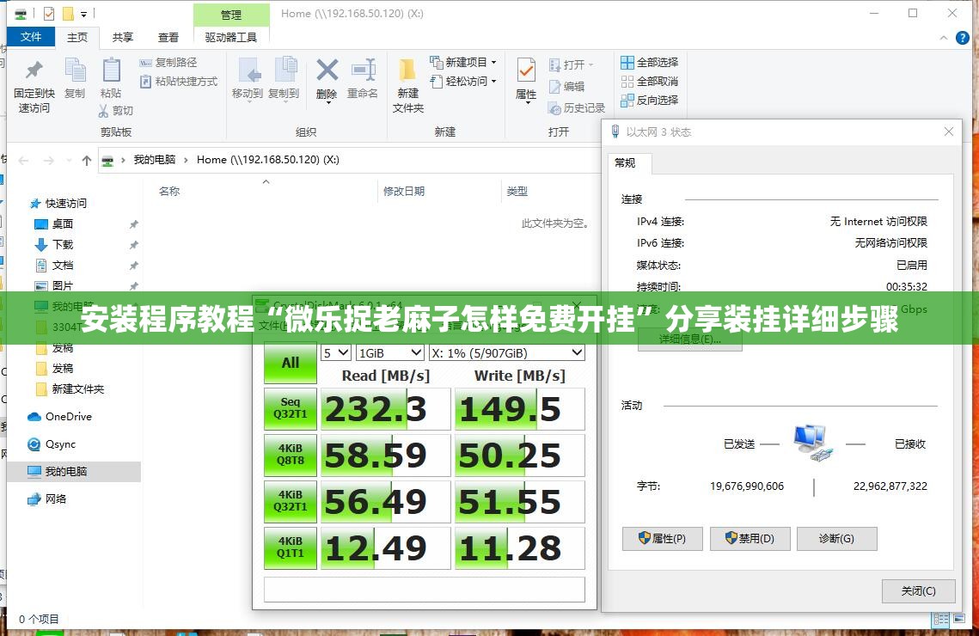
Task: Sort by the Type column header
Action: point(517,191)
